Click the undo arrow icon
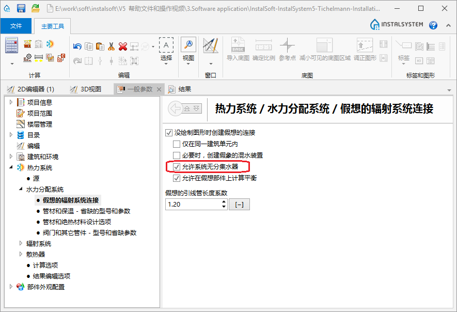Screen dimensions: 457x312 coord(77,46)
